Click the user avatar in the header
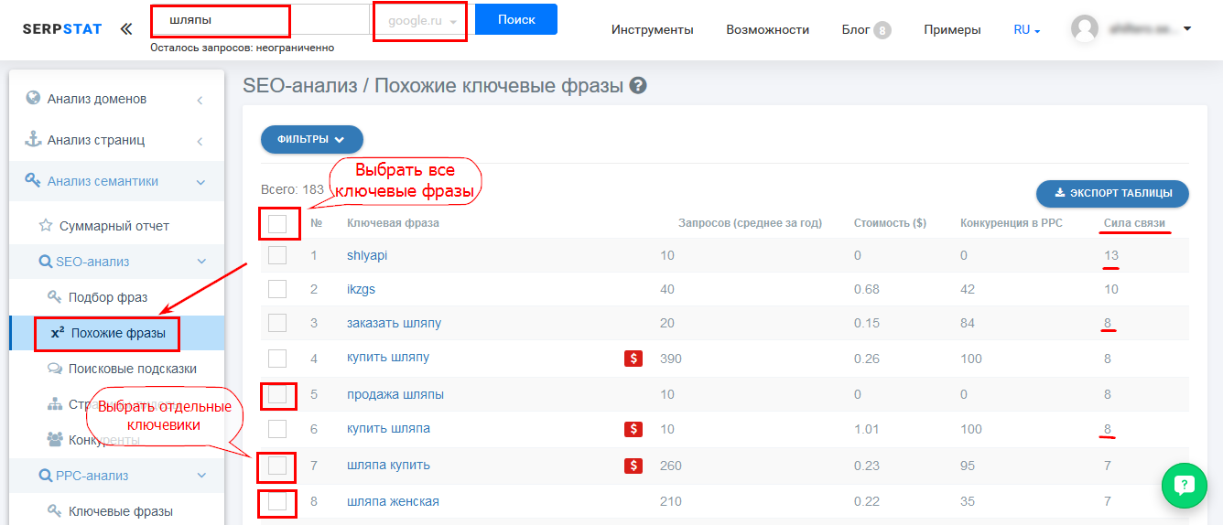1223x525 pixels. coord(1085,29)
